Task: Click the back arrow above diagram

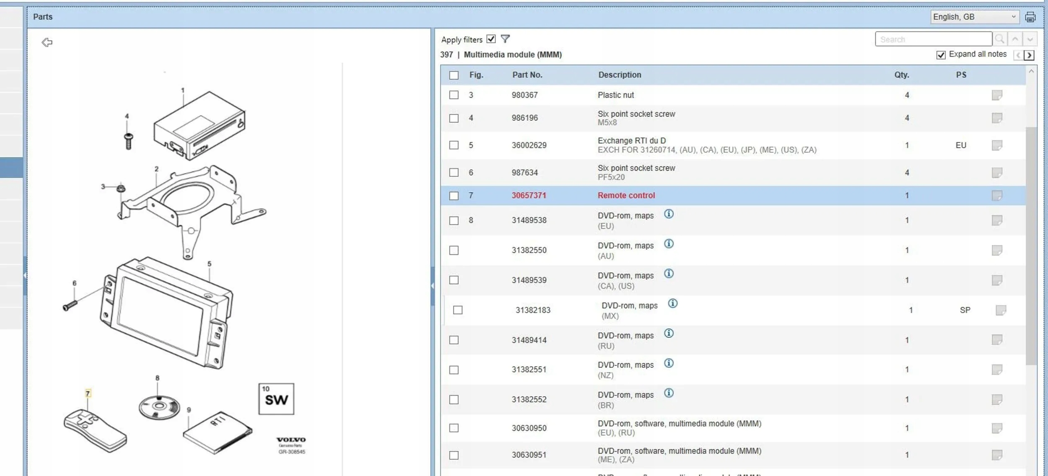Action: coord(47,42)
